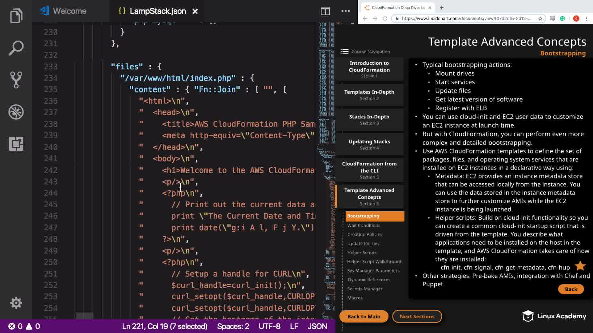Open Spaces: 2 indentation selector
593x333 pixels.
point(233,326)
